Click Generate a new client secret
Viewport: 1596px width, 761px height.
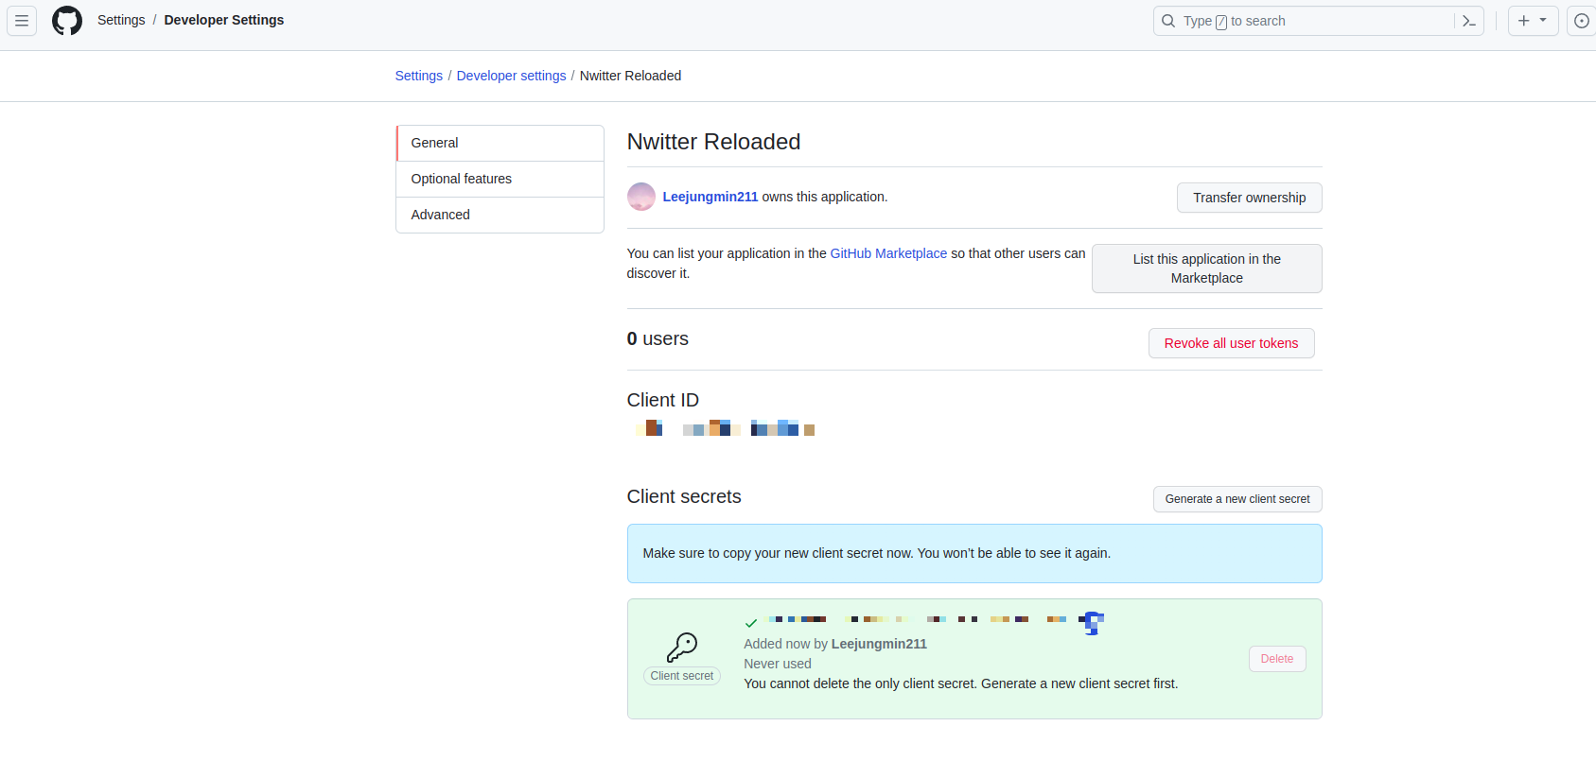[x=1237, y=499]
